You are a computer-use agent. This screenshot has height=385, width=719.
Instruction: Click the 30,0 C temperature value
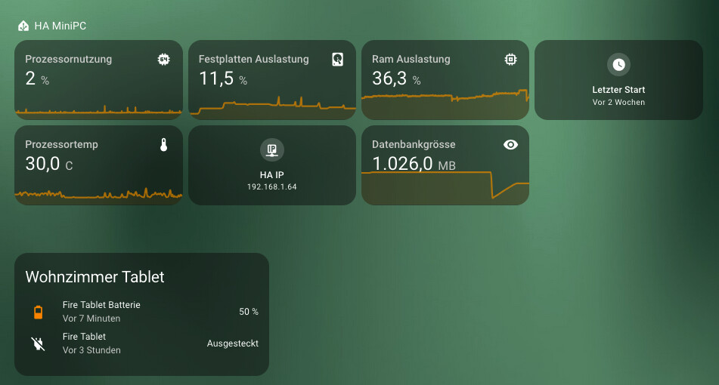(49, 164)
